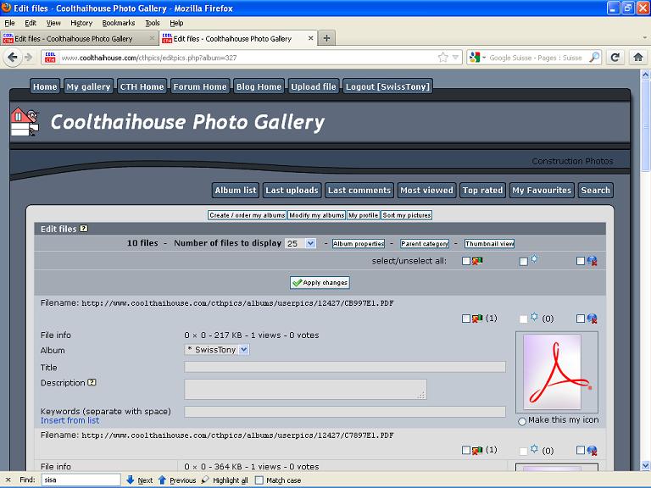
Task: Bookmark this page with the star icon
Action: [442, 58]
